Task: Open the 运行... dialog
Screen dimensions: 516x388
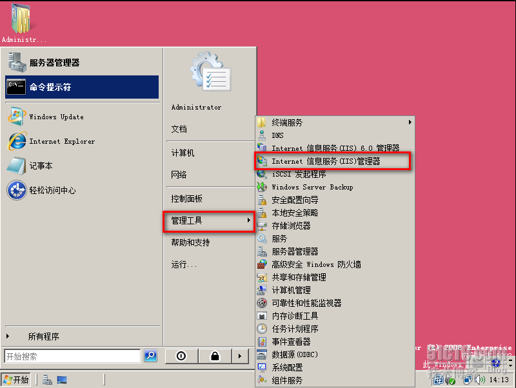Action: 184,264
